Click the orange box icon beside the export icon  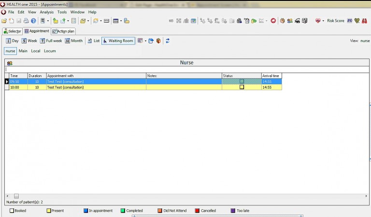158,41
